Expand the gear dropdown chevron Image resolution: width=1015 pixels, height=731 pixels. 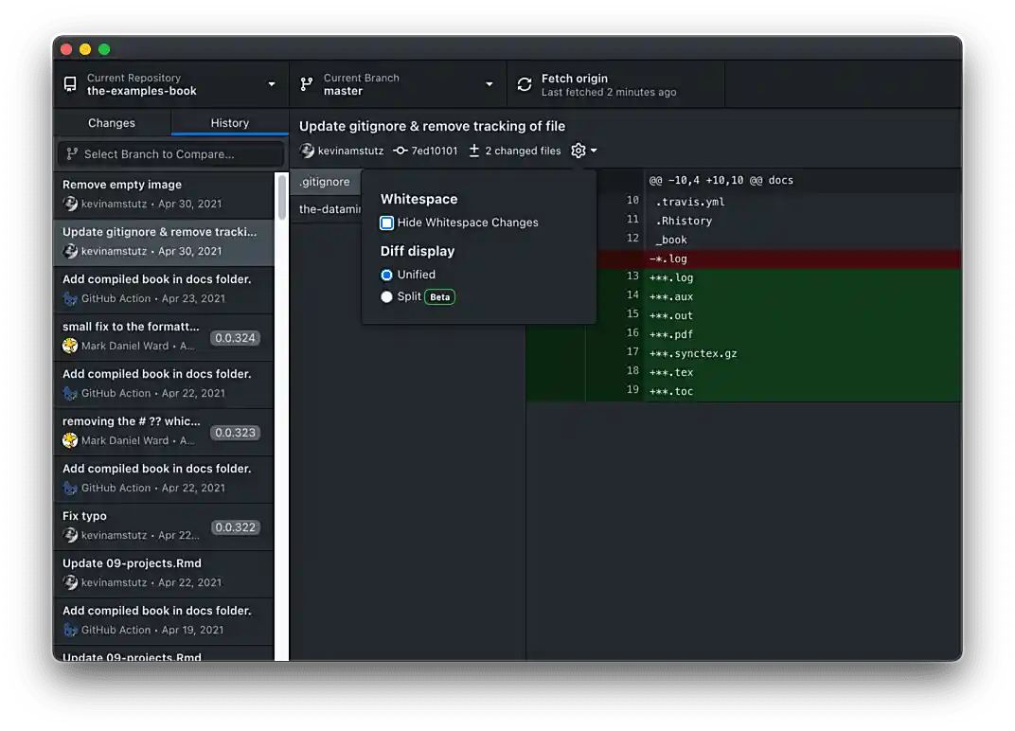[595, 150]
